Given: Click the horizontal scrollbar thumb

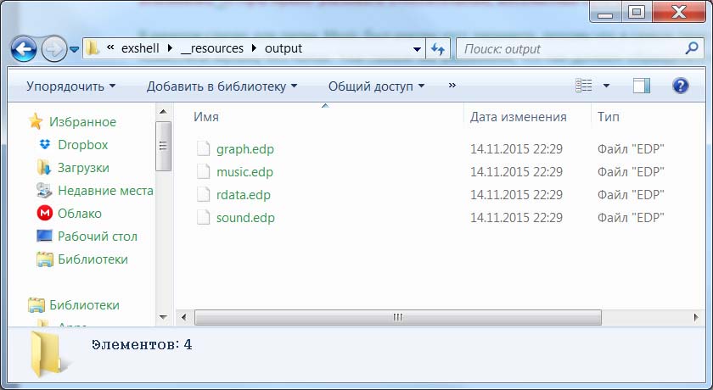Looking at the screenshot, I should click(397, 317).
